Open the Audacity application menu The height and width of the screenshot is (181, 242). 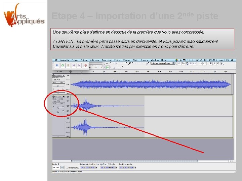click(65, 60)
